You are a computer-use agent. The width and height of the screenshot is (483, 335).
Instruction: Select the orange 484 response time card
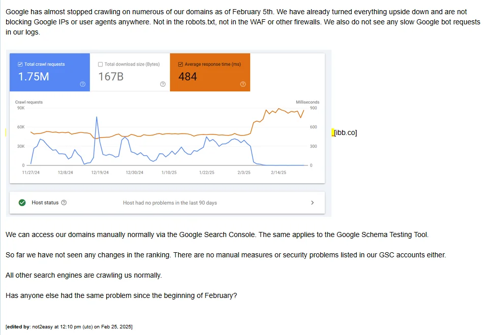click(210, 72)
